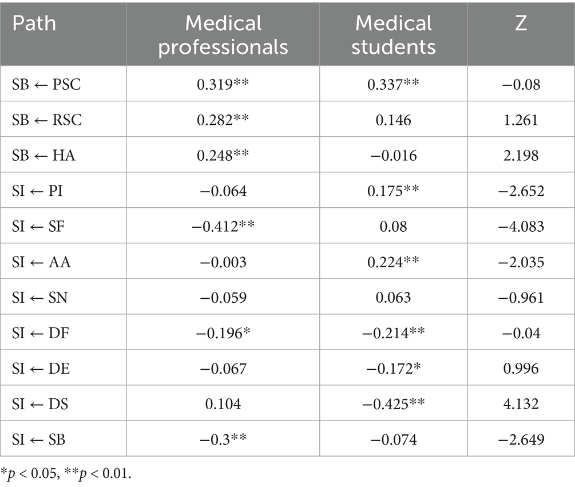The height and width of the screenshot is (487, 575).
Task: Select the Z value −4.083
Action: click(521, 225)
